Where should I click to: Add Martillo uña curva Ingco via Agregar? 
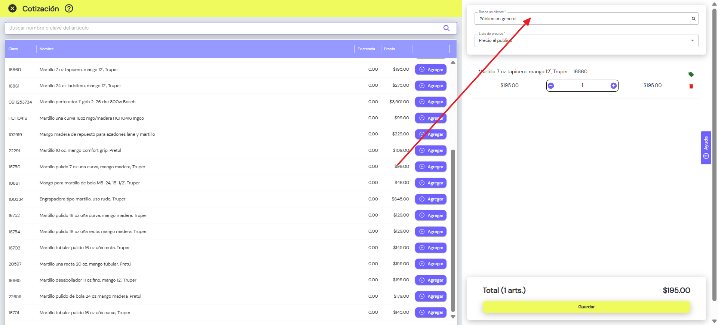click(431, 118)
